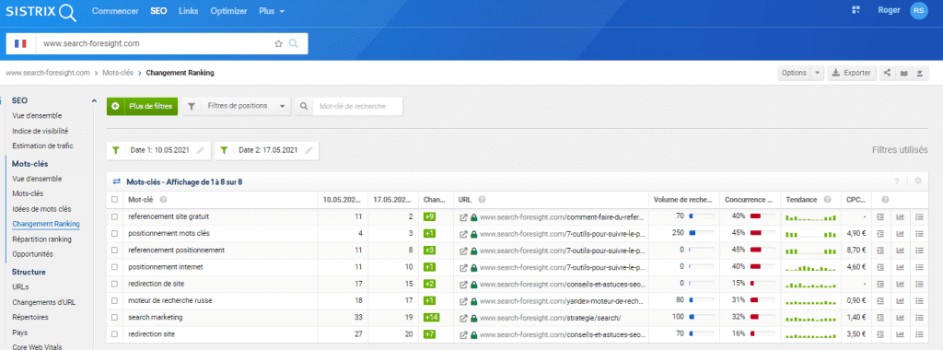The height and width of the screenshot is (350, 943).
Task: Open external link icon for search marketing row
Action: (x=463, y=318)
